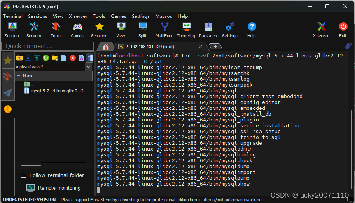Open the Games menu in menu bar

[119, 16]
